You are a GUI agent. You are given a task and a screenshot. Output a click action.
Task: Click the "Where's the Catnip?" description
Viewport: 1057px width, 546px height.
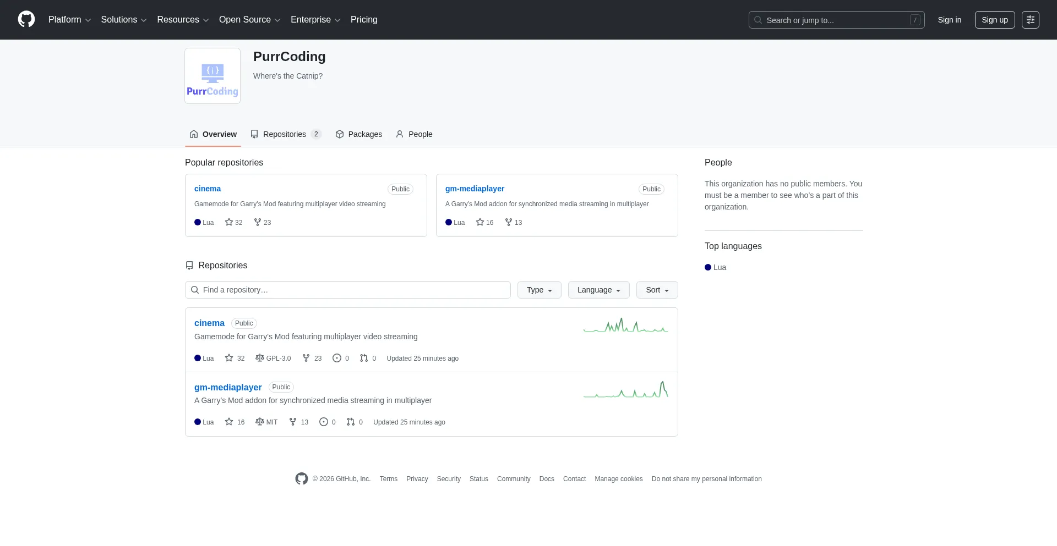[288, 76]
